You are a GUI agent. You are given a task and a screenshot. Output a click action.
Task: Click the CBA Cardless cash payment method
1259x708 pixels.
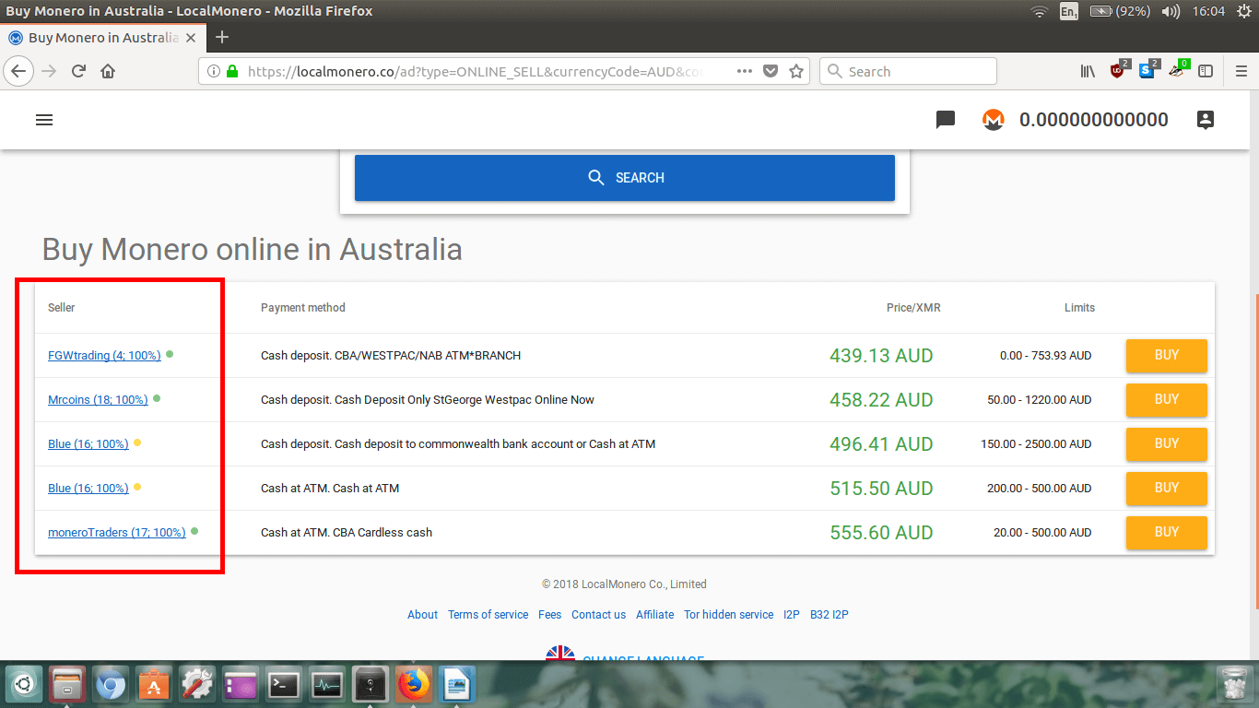point(347,533)
